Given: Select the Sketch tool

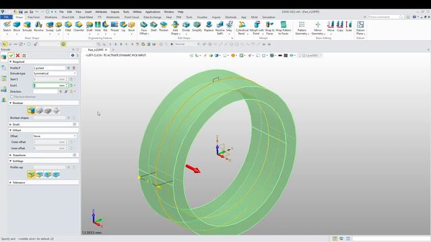Looking at the screenshot, I should pos(7,27).
